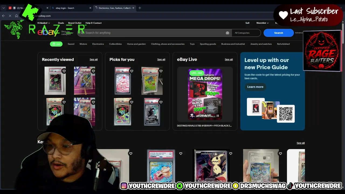
Task: Click the blue Search button
Action: click(279, 33)
